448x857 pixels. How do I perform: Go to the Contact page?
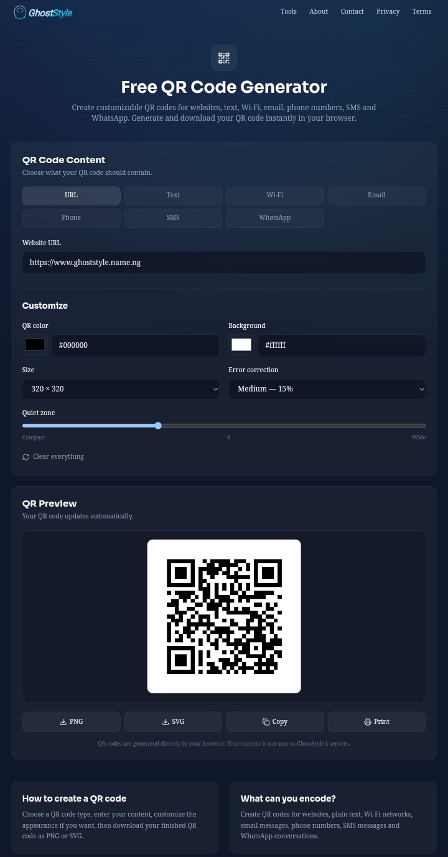352,11
